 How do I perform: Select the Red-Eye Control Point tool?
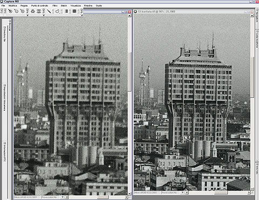(x=39, y=11)
